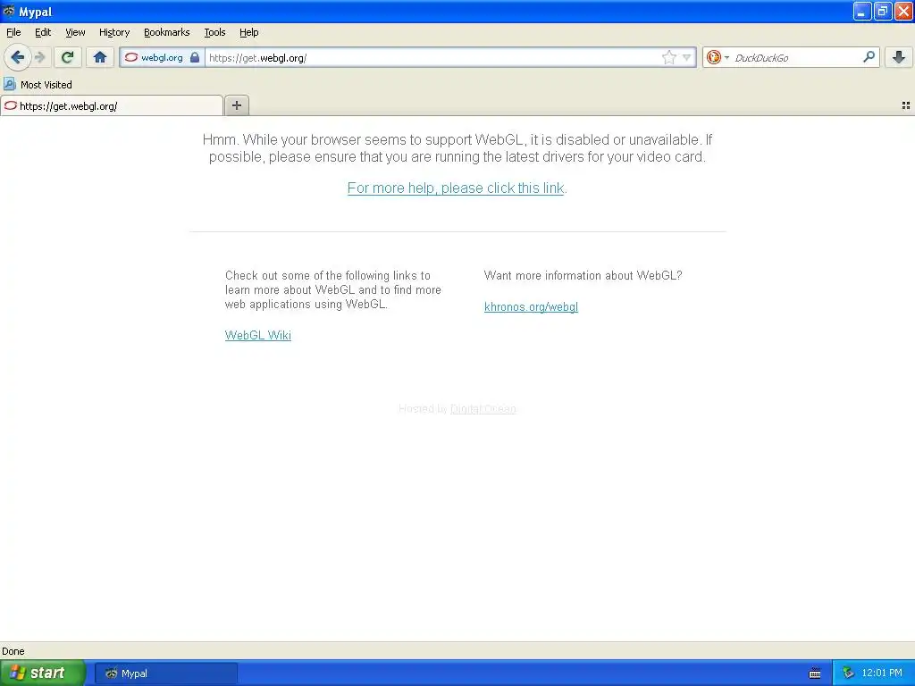
Task: Click the Windows Start button
Action: click(43, 673)
